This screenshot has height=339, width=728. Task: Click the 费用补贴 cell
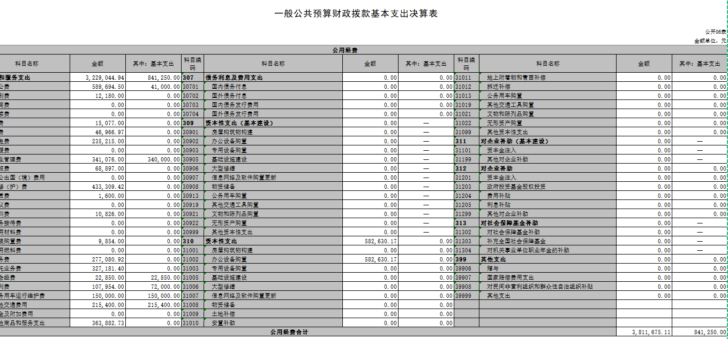click(547, 196)
